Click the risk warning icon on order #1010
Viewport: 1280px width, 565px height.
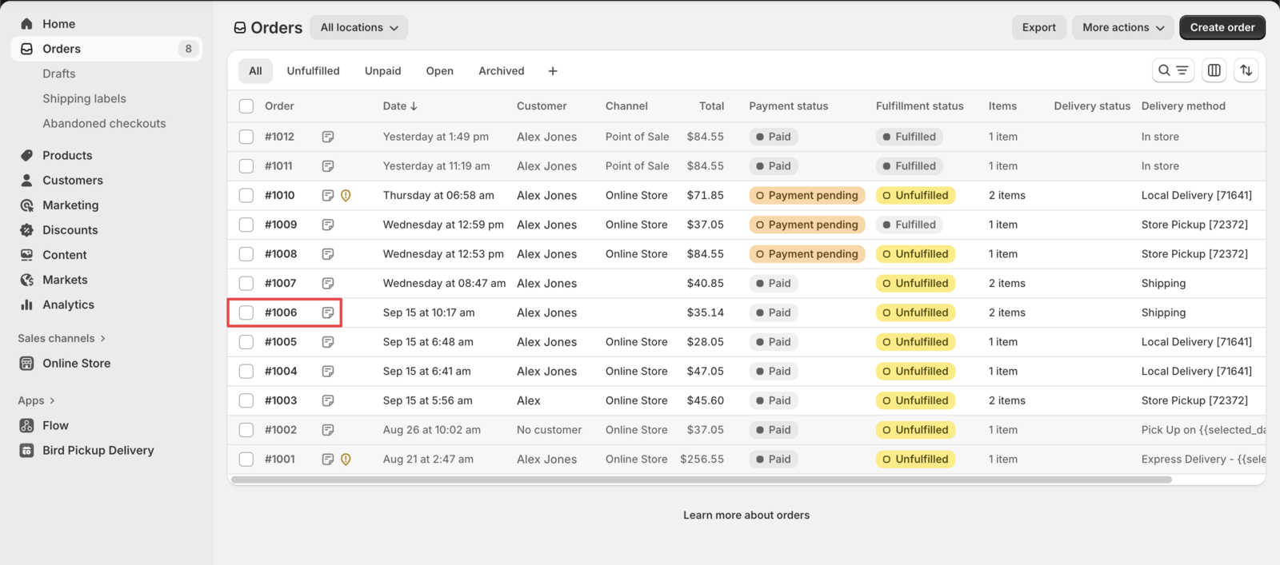click(x=346, y=195)
